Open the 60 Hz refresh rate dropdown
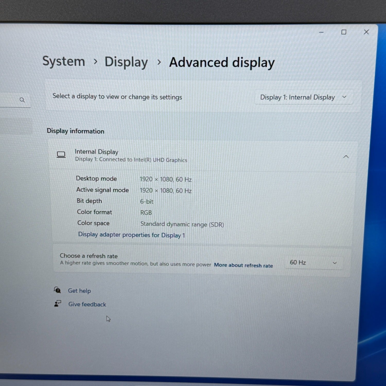This screenshot has width=386, height=386. pyautogui.click(x=313, y=263)
